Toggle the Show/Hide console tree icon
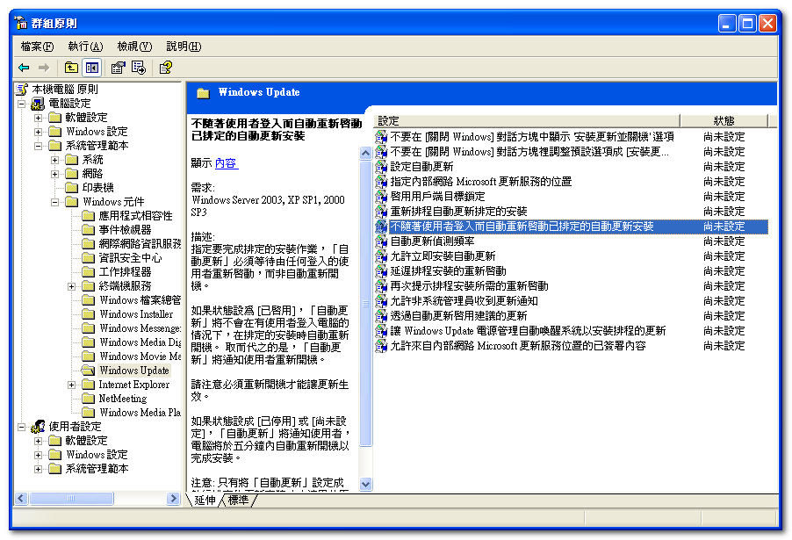Image resolution: width=792 pixels, height=540 pixels. point(92,68)
